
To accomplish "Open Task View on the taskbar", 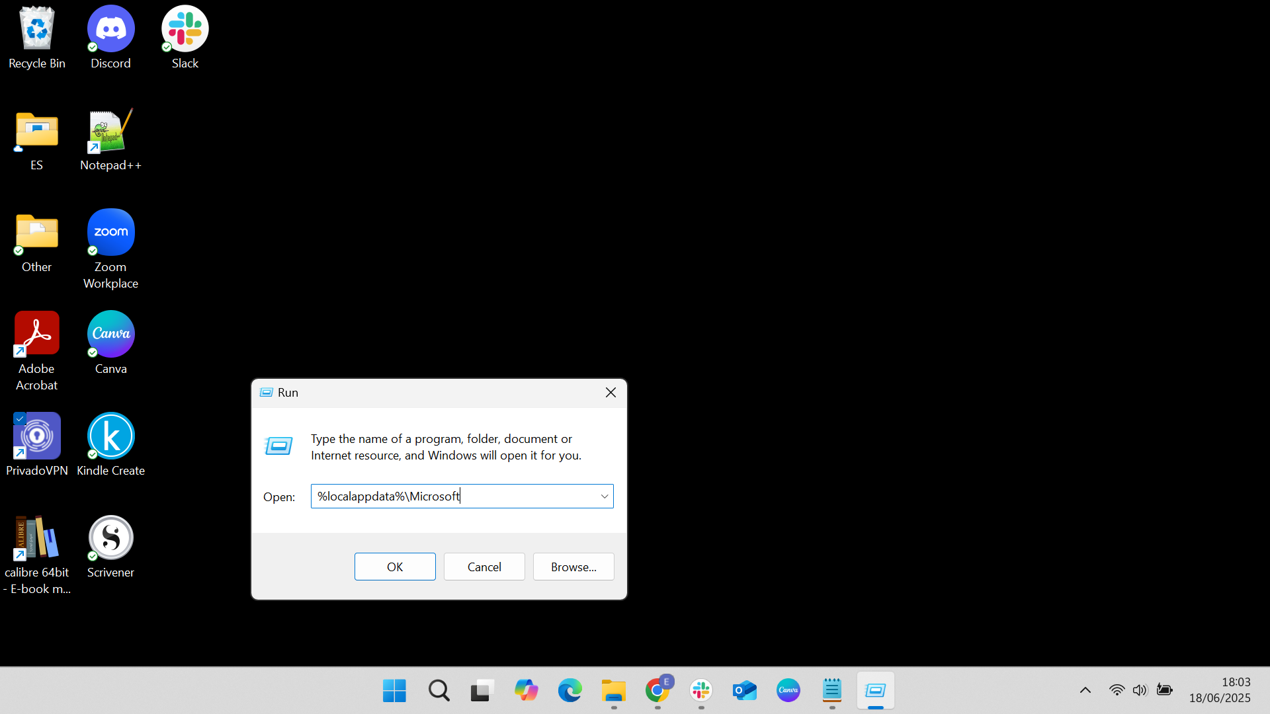I will coord(482,691).
